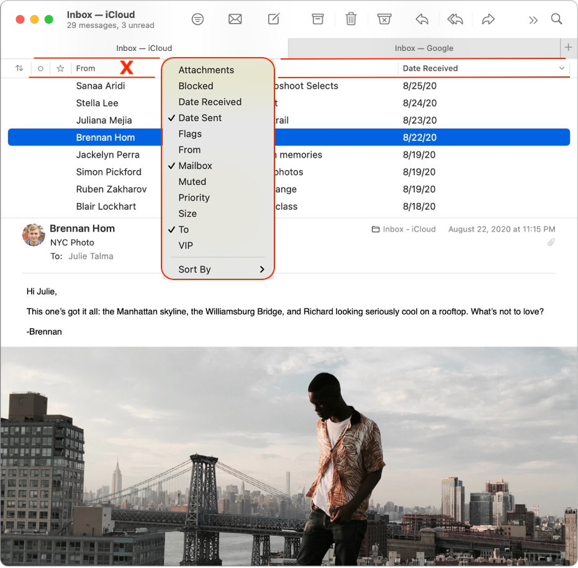Click the Date Received sort chevron

point(561,68)
